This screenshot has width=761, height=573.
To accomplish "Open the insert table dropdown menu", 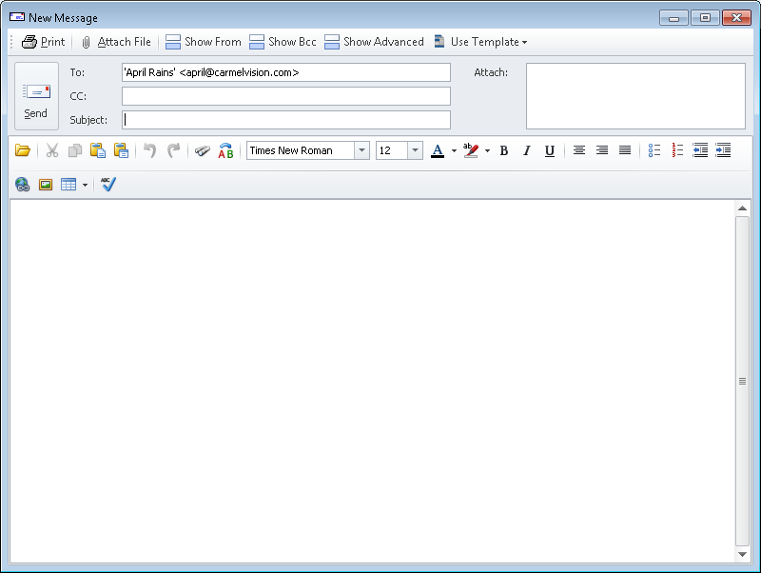I will (85, 185).
